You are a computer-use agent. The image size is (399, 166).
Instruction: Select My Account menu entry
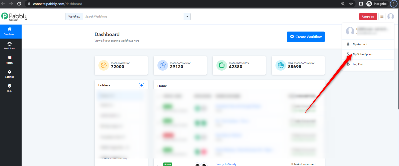tap(368, 44)
